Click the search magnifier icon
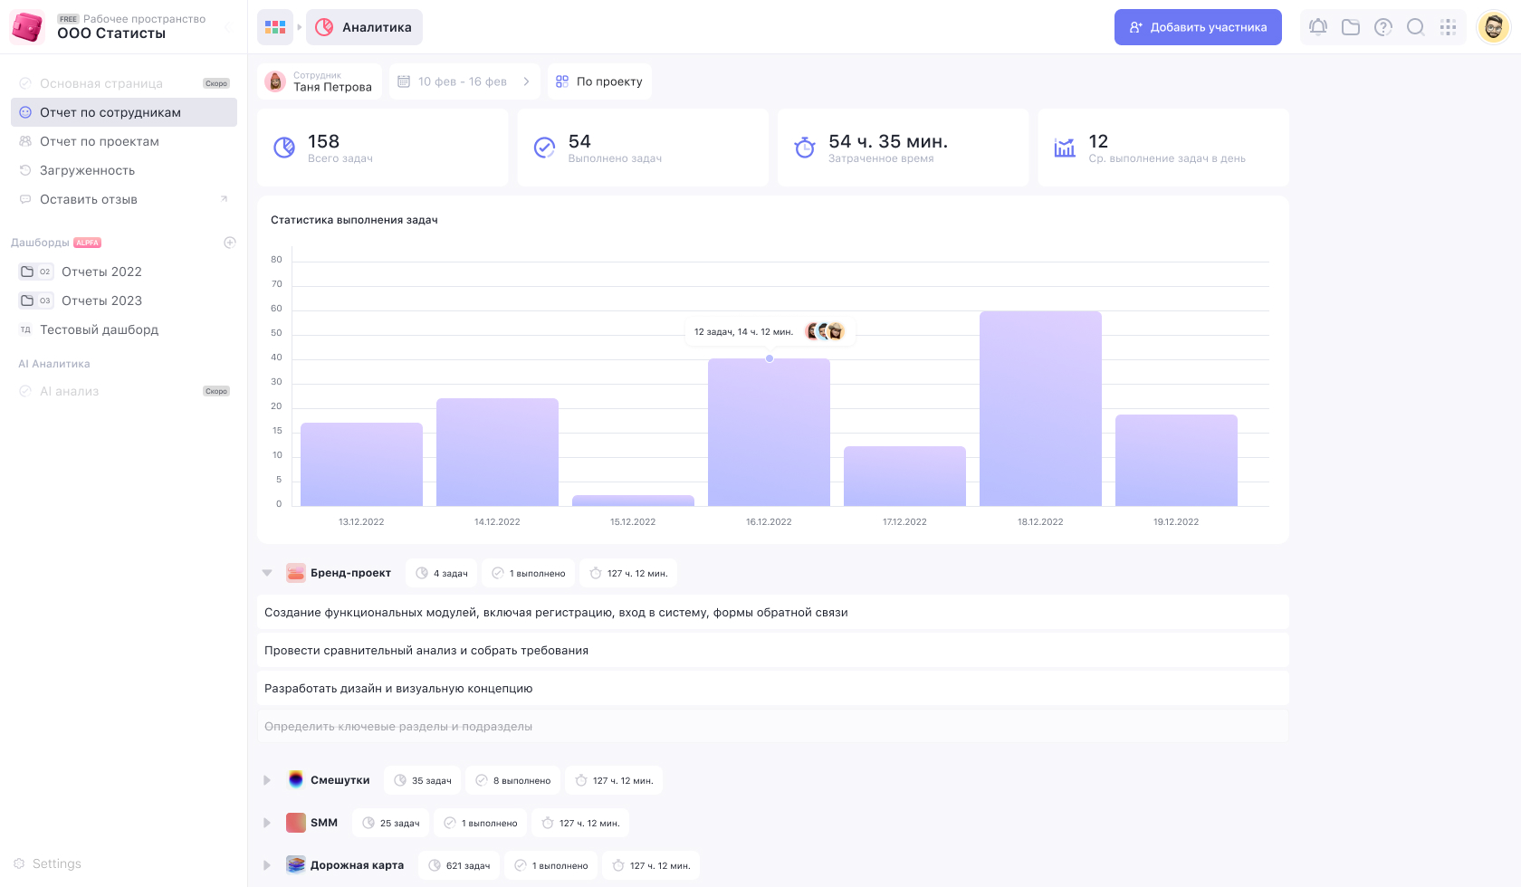 [1416, 27]
